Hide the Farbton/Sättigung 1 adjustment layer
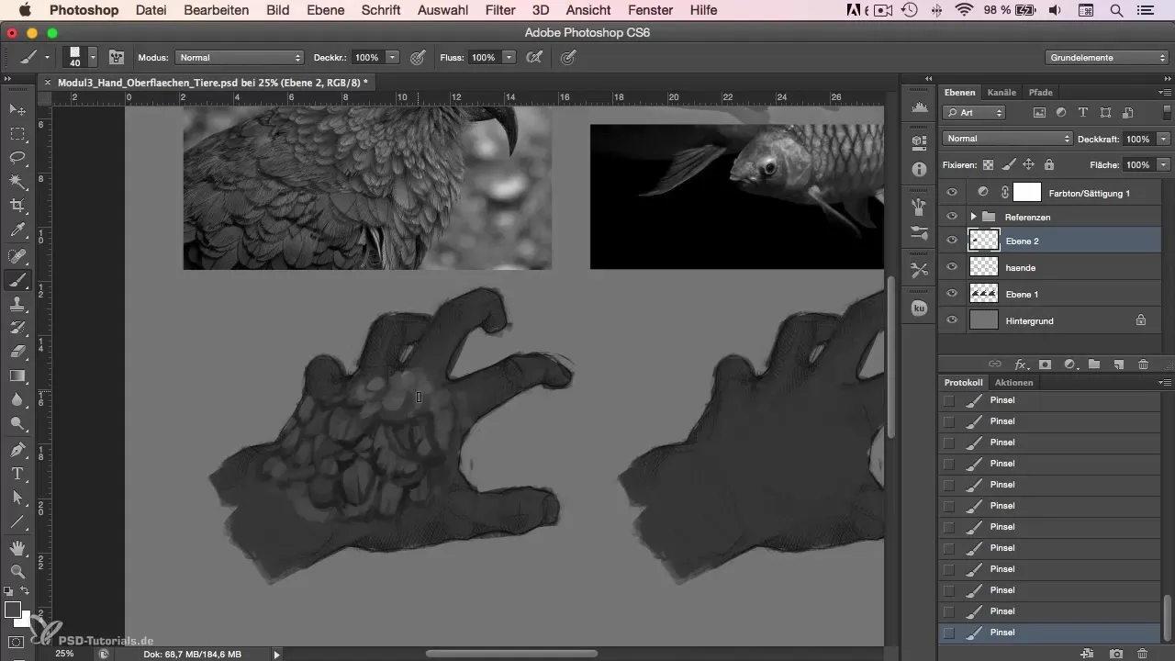Screen dimensions: 1175x661 click(952, 192)
